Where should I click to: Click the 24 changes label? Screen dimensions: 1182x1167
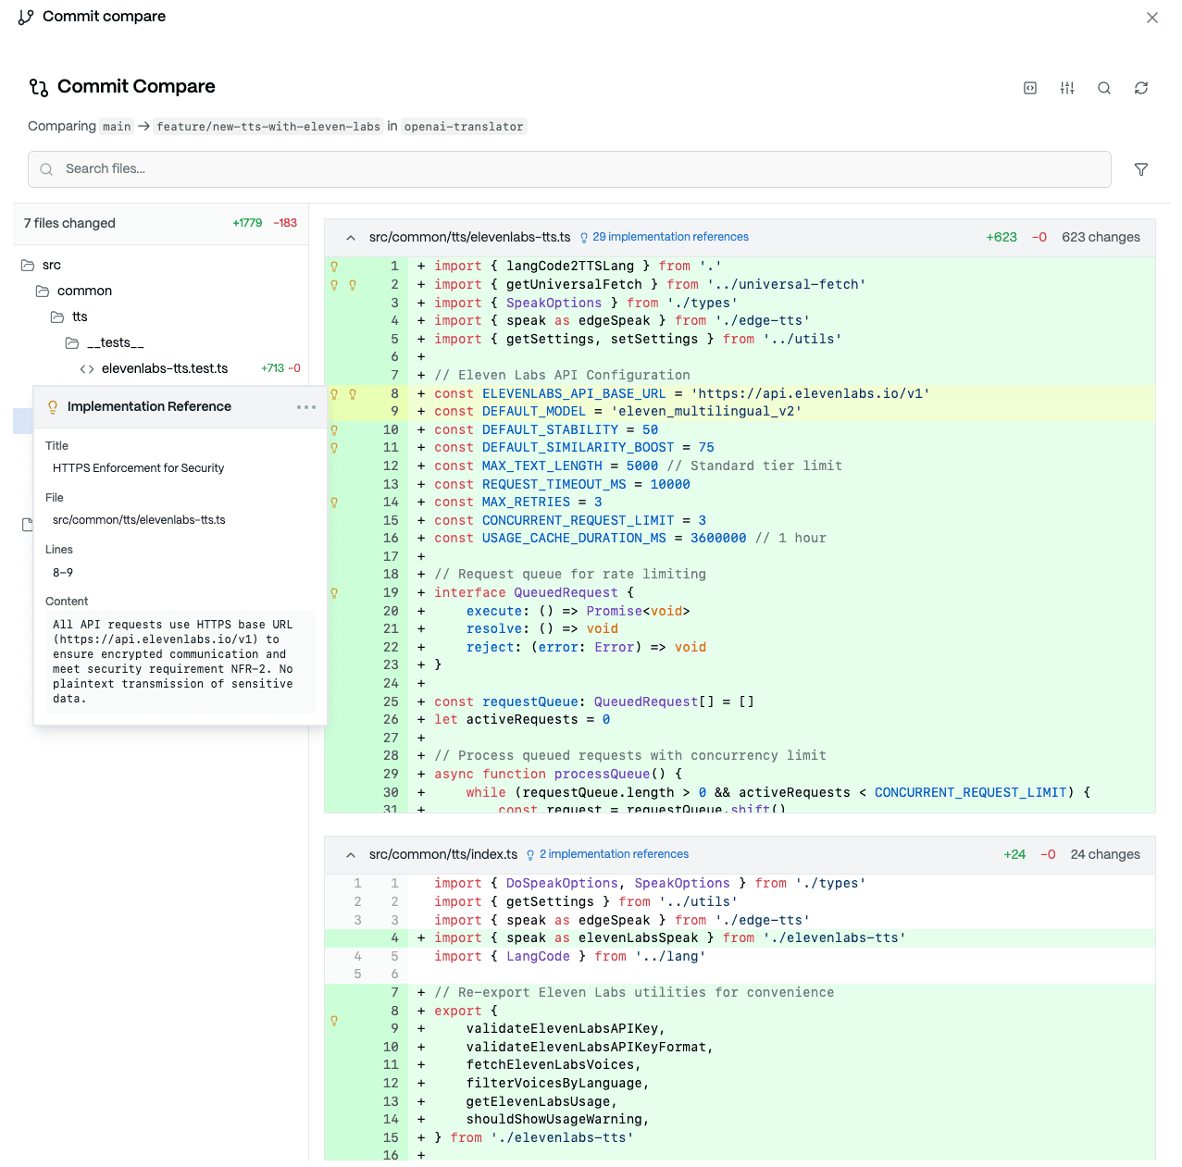tap(1105, 855)
